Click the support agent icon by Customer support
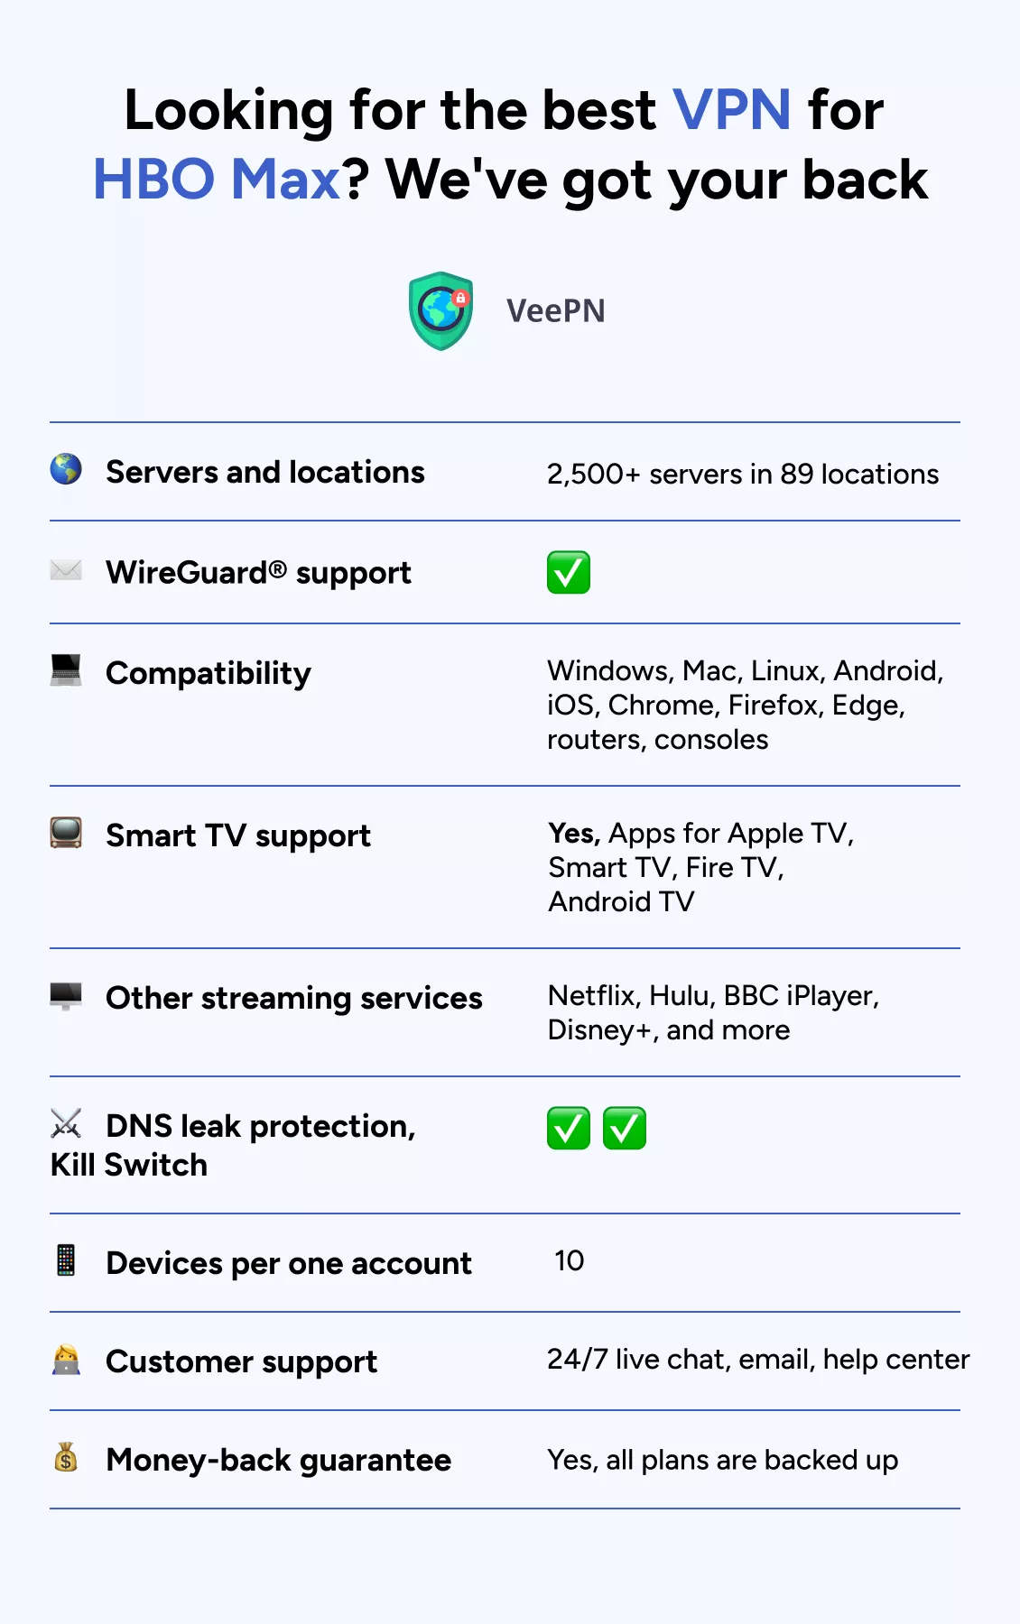1020x1624 pixels. 66,1360
